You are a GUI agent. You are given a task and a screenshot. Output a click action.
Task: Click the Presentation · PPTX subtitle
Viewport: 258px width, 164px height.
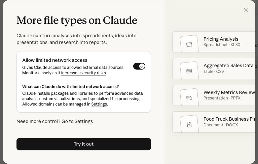(222, 98)
